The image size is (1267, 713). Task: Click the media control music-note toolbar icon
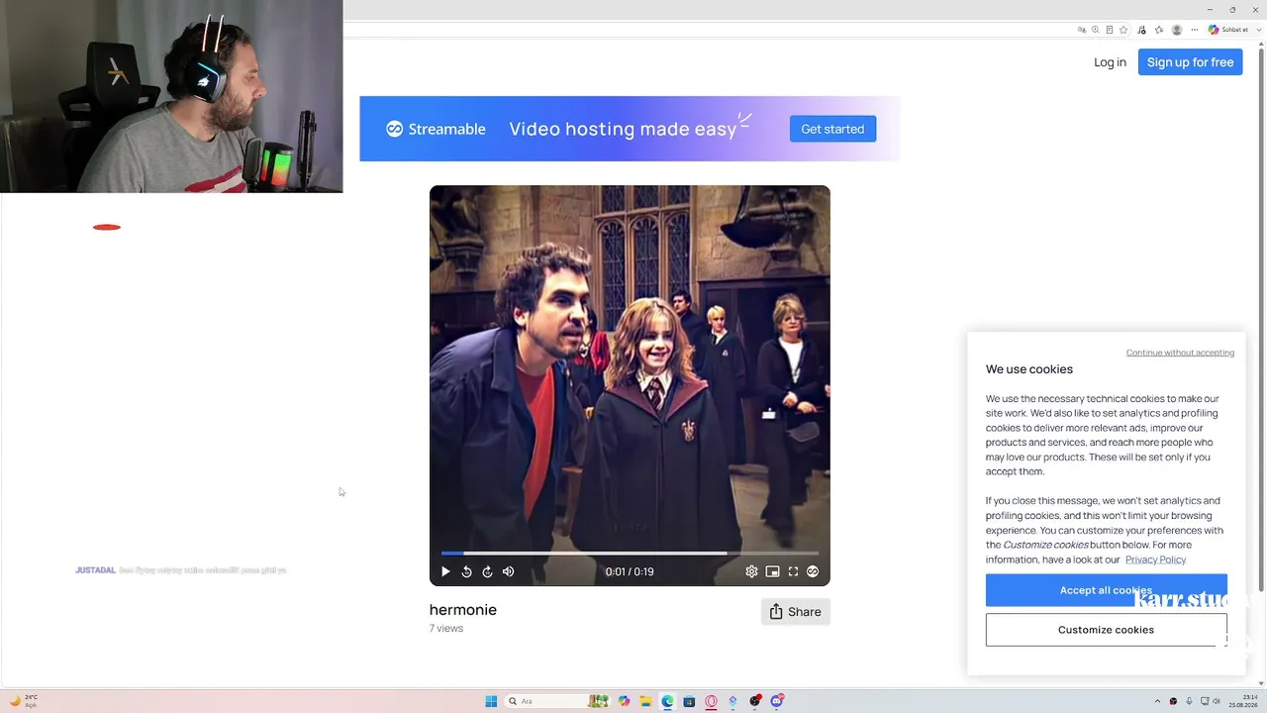tap(1142, 30)
